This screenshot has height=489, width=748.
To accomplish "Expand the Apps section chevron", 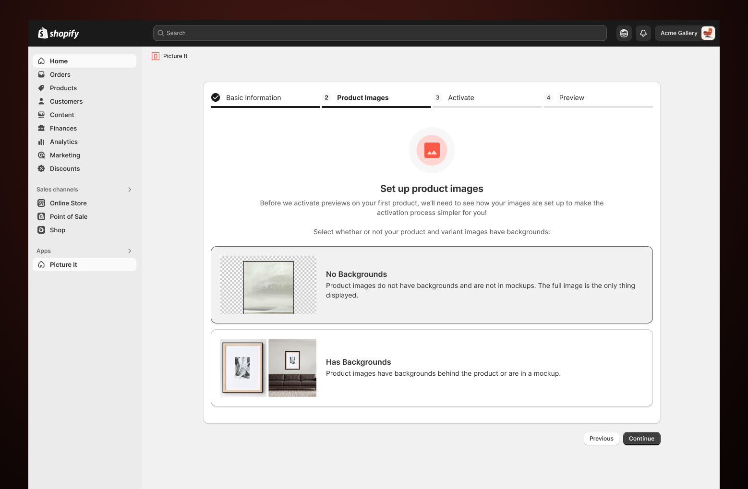I will click(x=130, y=251).
